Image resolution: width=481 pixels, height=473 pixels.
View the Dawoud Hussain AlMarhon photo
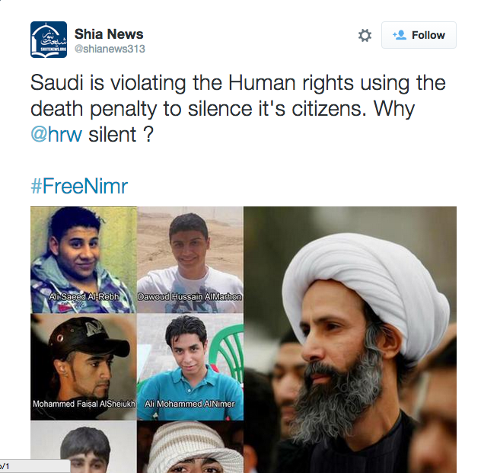point(190,260)
